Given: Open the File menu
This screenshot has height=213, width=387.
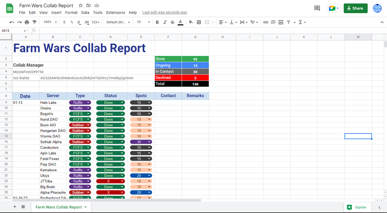Looking at the screenshot, I should (x=22, y=13).
